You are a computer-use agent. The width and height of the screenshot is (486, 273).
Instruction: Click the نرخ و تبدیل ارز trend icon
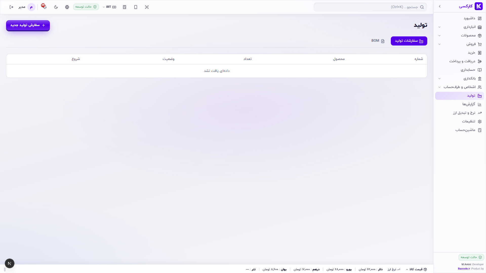tap(480, 113)
